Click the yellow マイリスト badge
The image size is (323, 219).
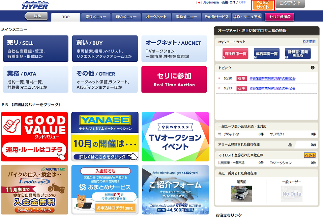click(x=309, y=155)
